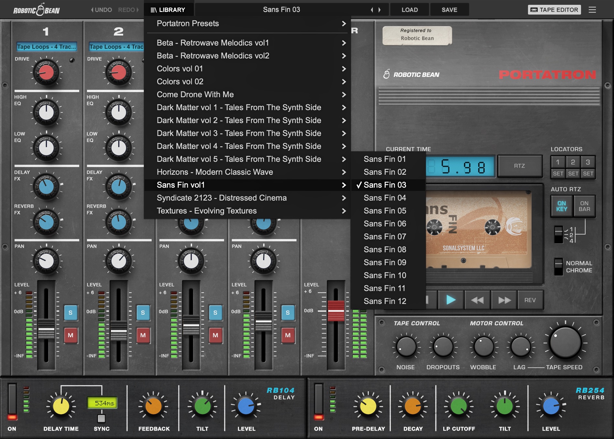Click the rewind transport button

click(477, 300)
